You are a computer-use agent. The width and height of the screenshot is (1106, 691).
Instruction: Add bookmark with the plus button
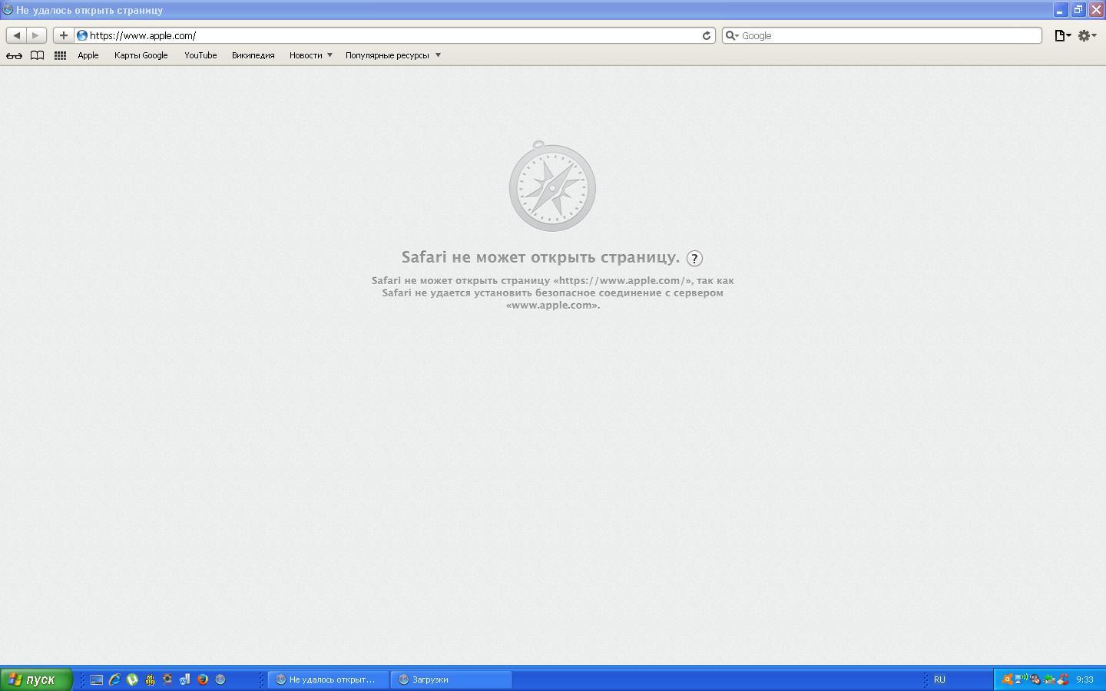click(64, 35)
